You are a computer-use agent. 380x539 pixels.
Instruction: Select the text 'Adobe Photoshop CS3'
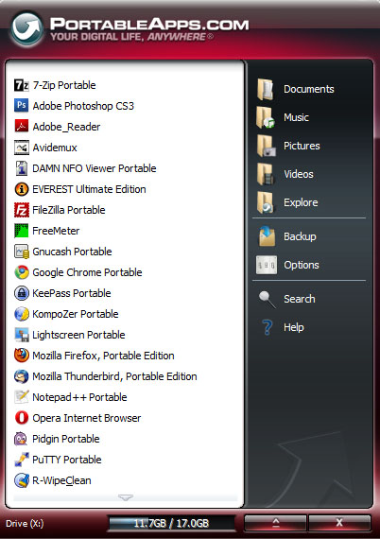(x=83, y=106)
